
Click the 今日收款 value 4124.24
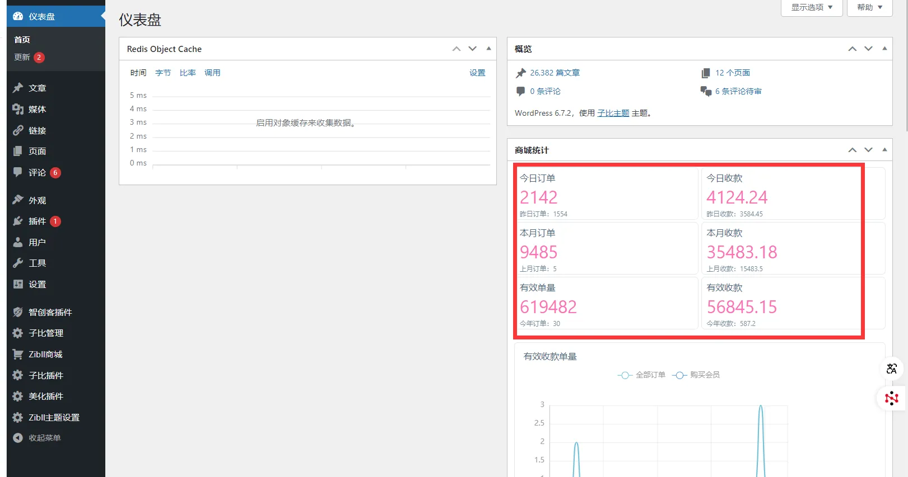point(737,197)
